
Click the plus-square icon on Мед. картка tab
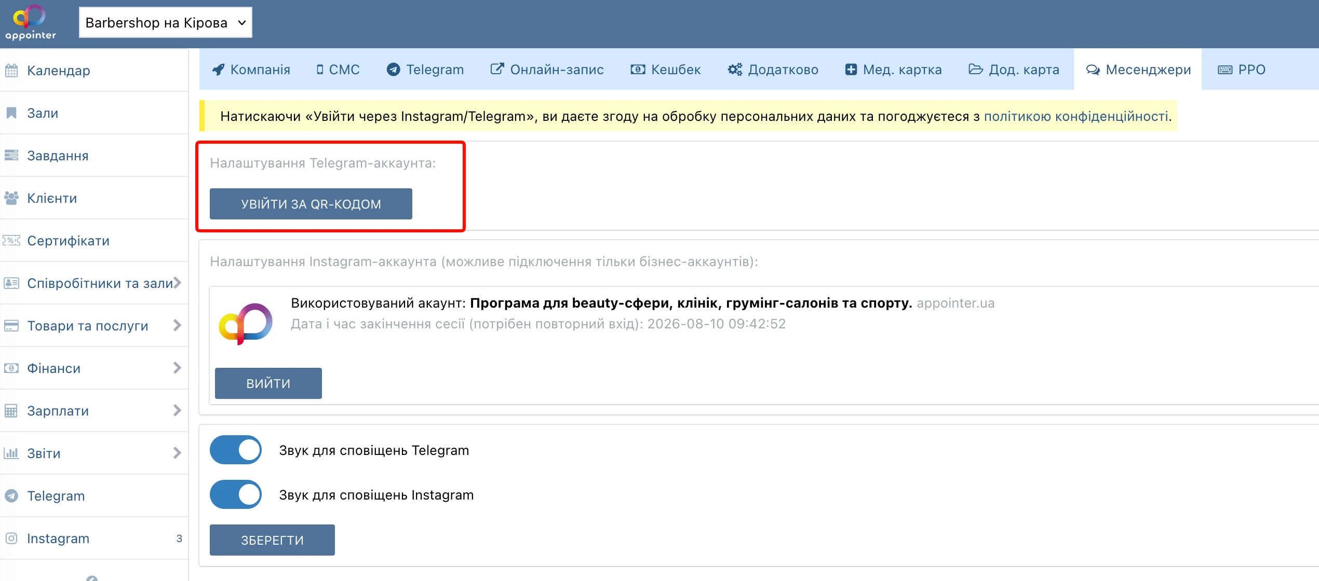point(851,70)
